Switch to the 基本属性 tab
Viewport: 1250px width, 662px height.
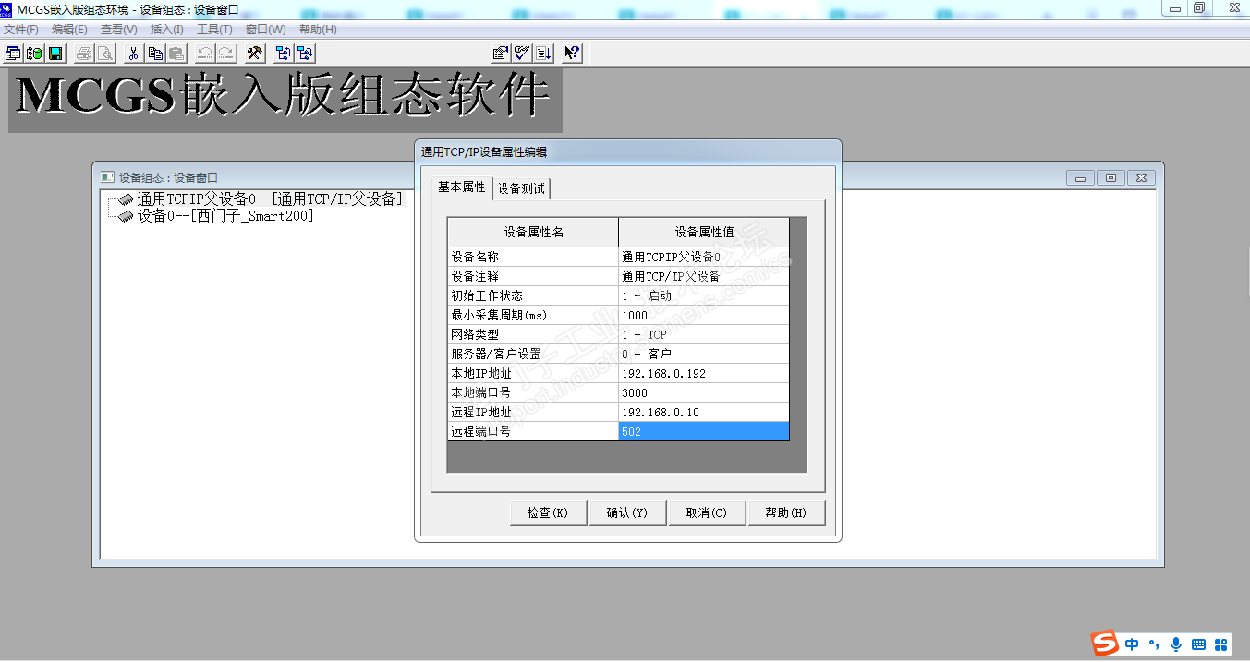coord(462,187)
